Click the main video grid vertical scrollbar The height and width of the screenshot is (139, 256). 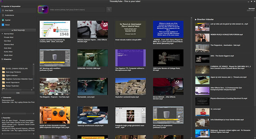coord(191,77)
